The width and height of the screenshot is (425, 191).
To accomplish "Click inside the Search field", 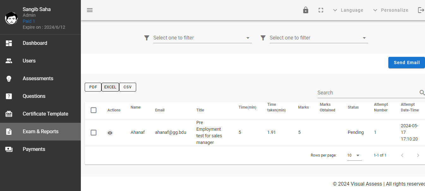I will (348, 93).
